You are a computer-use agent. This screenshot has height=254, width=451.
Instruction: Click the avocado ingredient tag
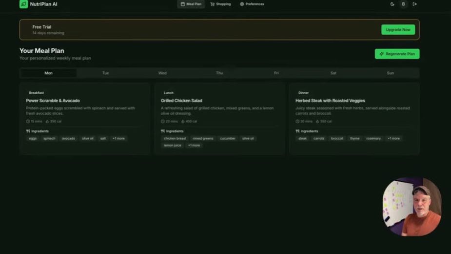click(68, 138)
